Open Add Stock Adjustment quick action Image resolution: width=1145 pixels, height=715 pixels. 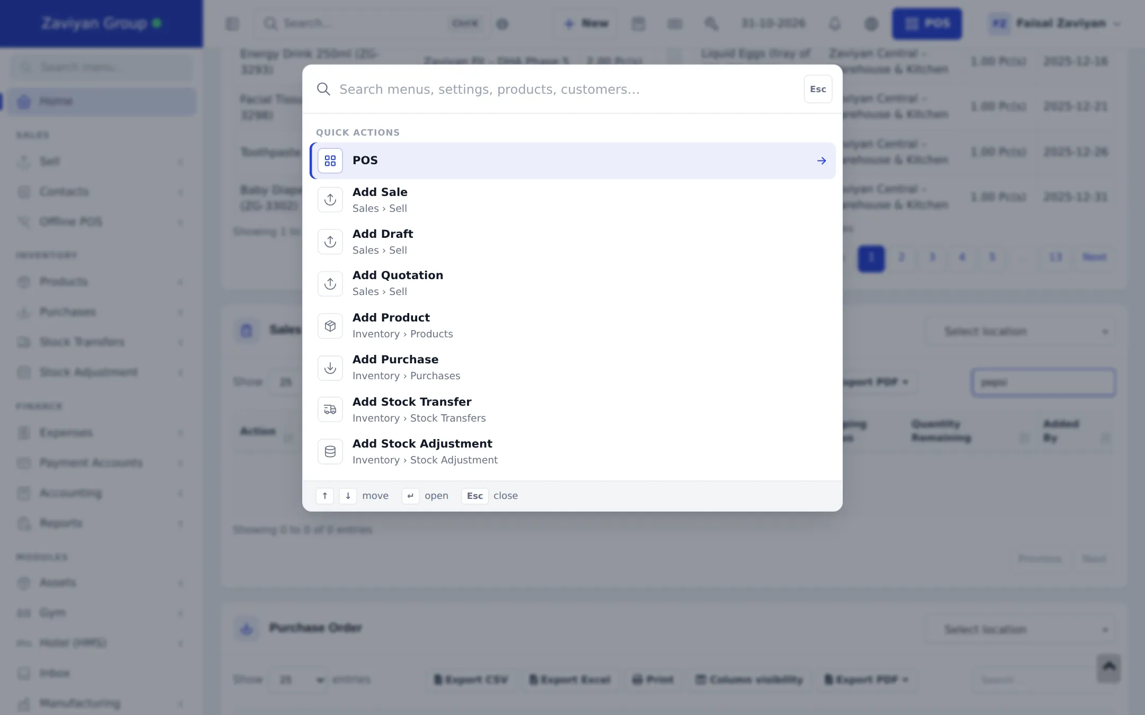point(572,451)
